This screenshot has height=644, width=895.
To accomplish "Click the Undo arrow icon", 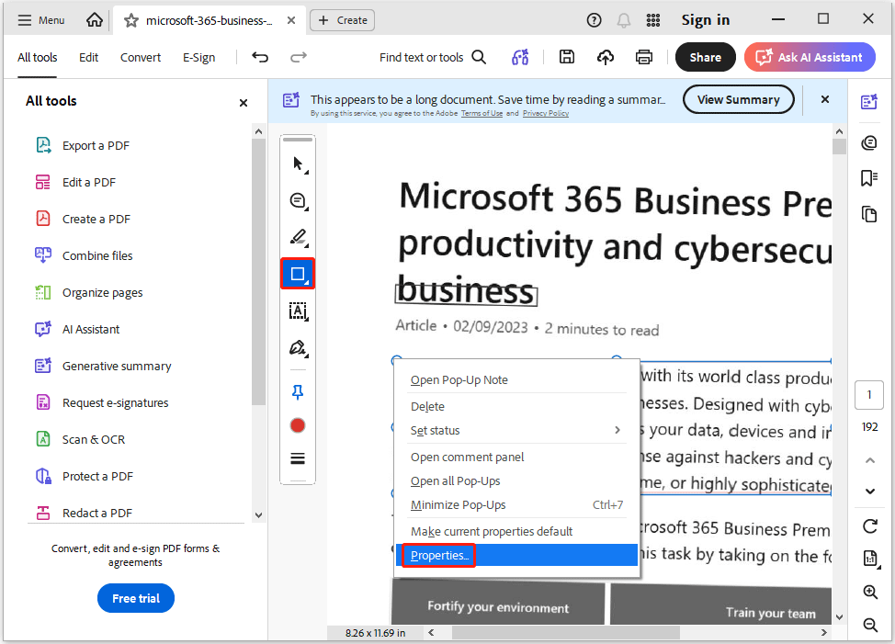I will pyautogui.click(x=260, y=57).
